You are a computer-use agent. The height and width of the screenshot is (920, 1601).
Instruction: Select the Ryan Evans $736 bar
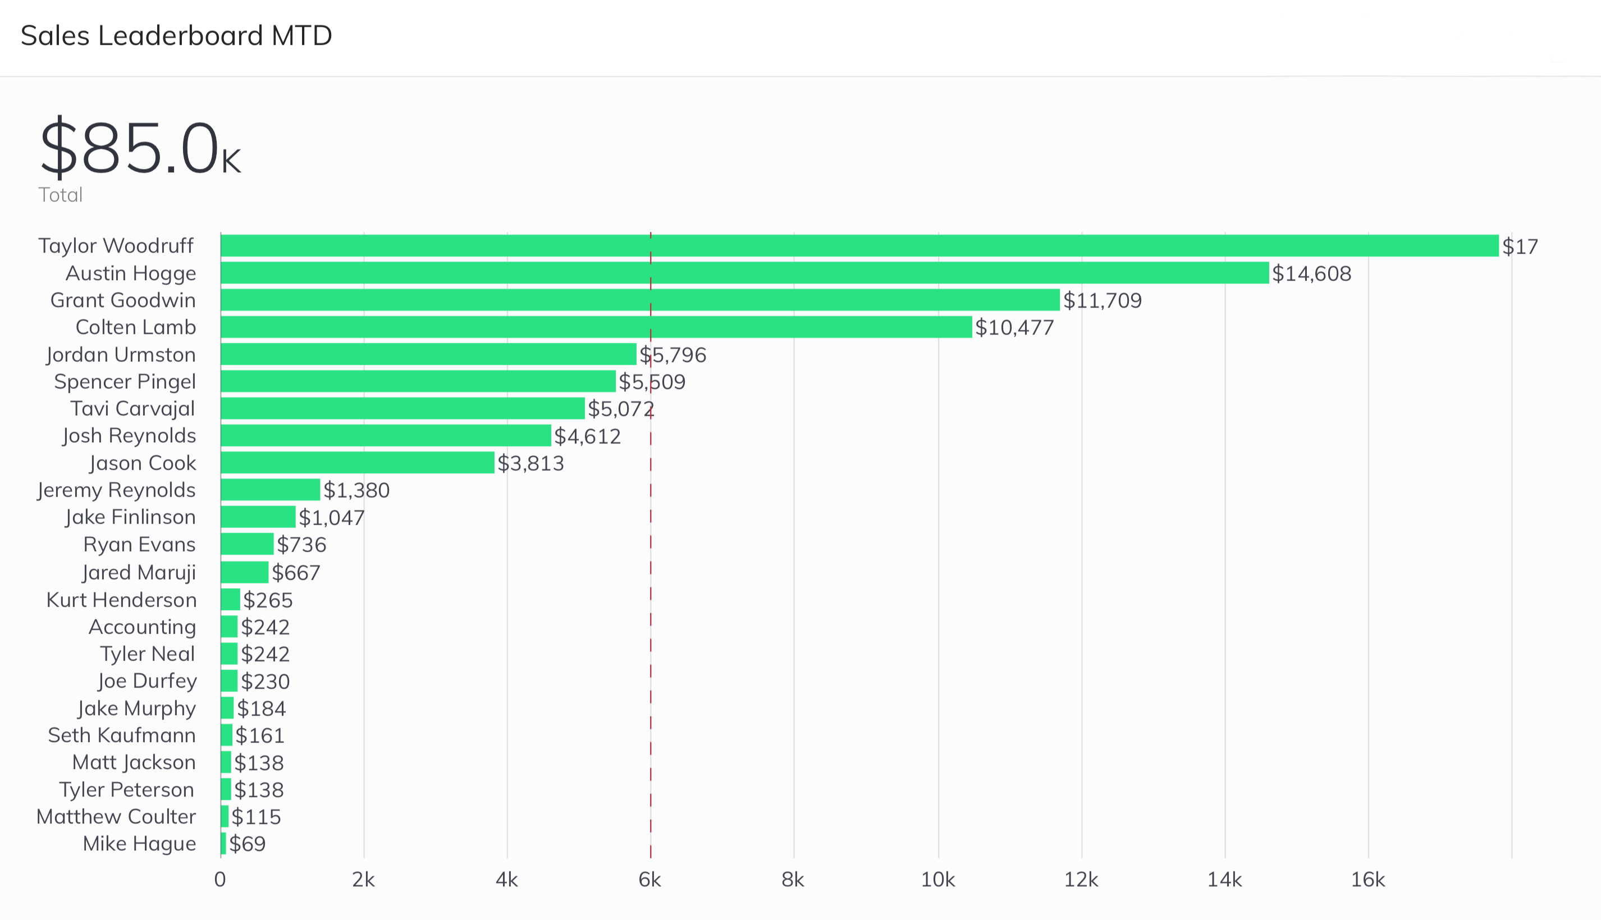pos(247,544)
